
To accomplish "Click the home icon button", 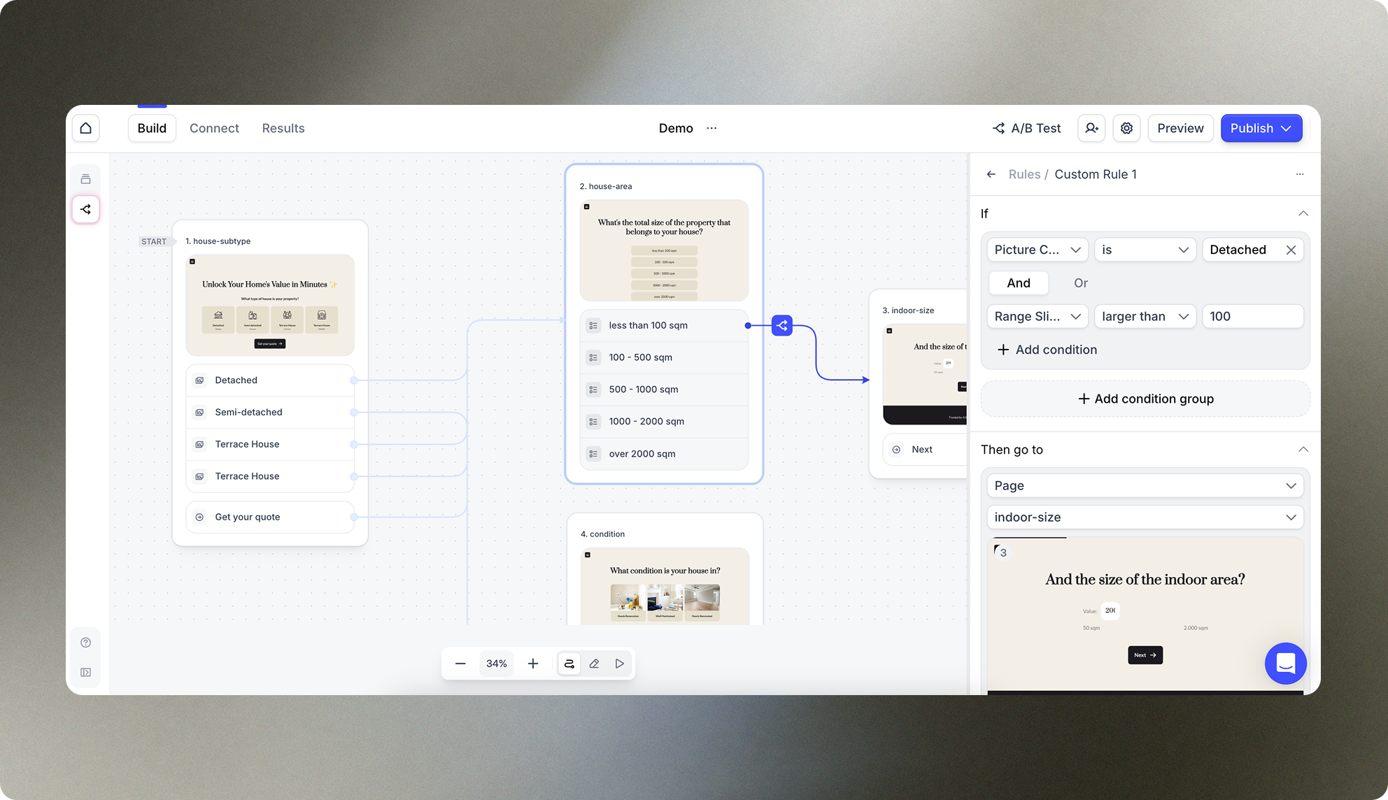I will [x=86, y=128].
